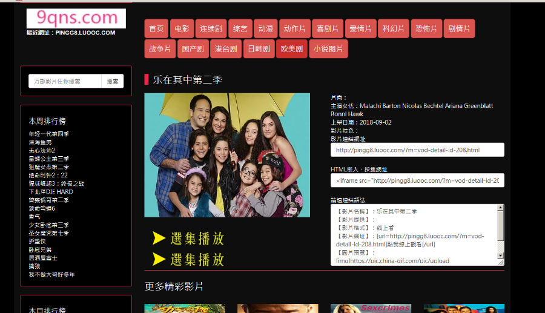545x313 pixels.
Task: Click the 搜索 search button
Action: click(112, 81)
